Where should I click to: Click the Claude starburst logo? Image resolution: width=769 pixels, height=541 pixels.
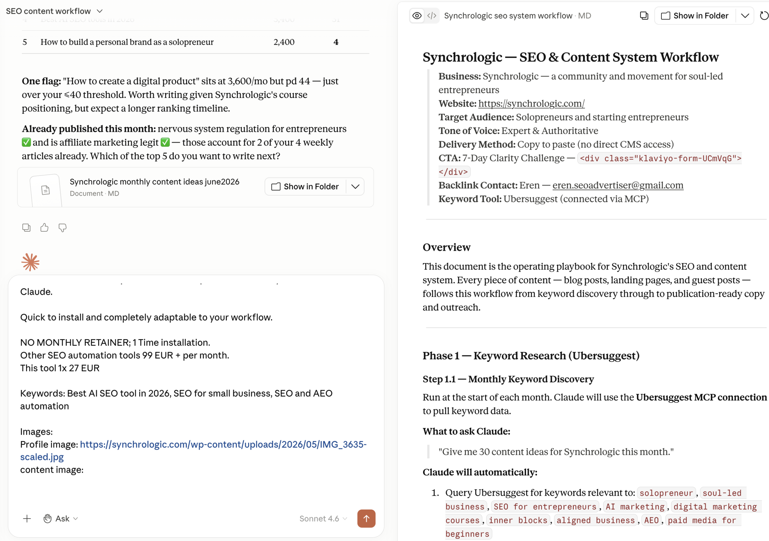[30, 262]
